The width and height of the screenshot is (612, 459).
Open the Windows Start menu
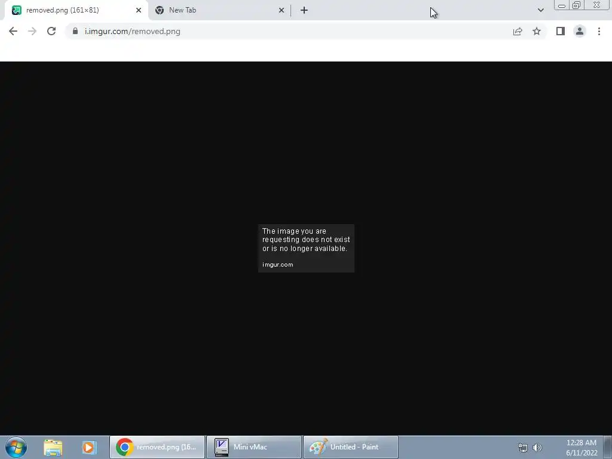[16, 447]
